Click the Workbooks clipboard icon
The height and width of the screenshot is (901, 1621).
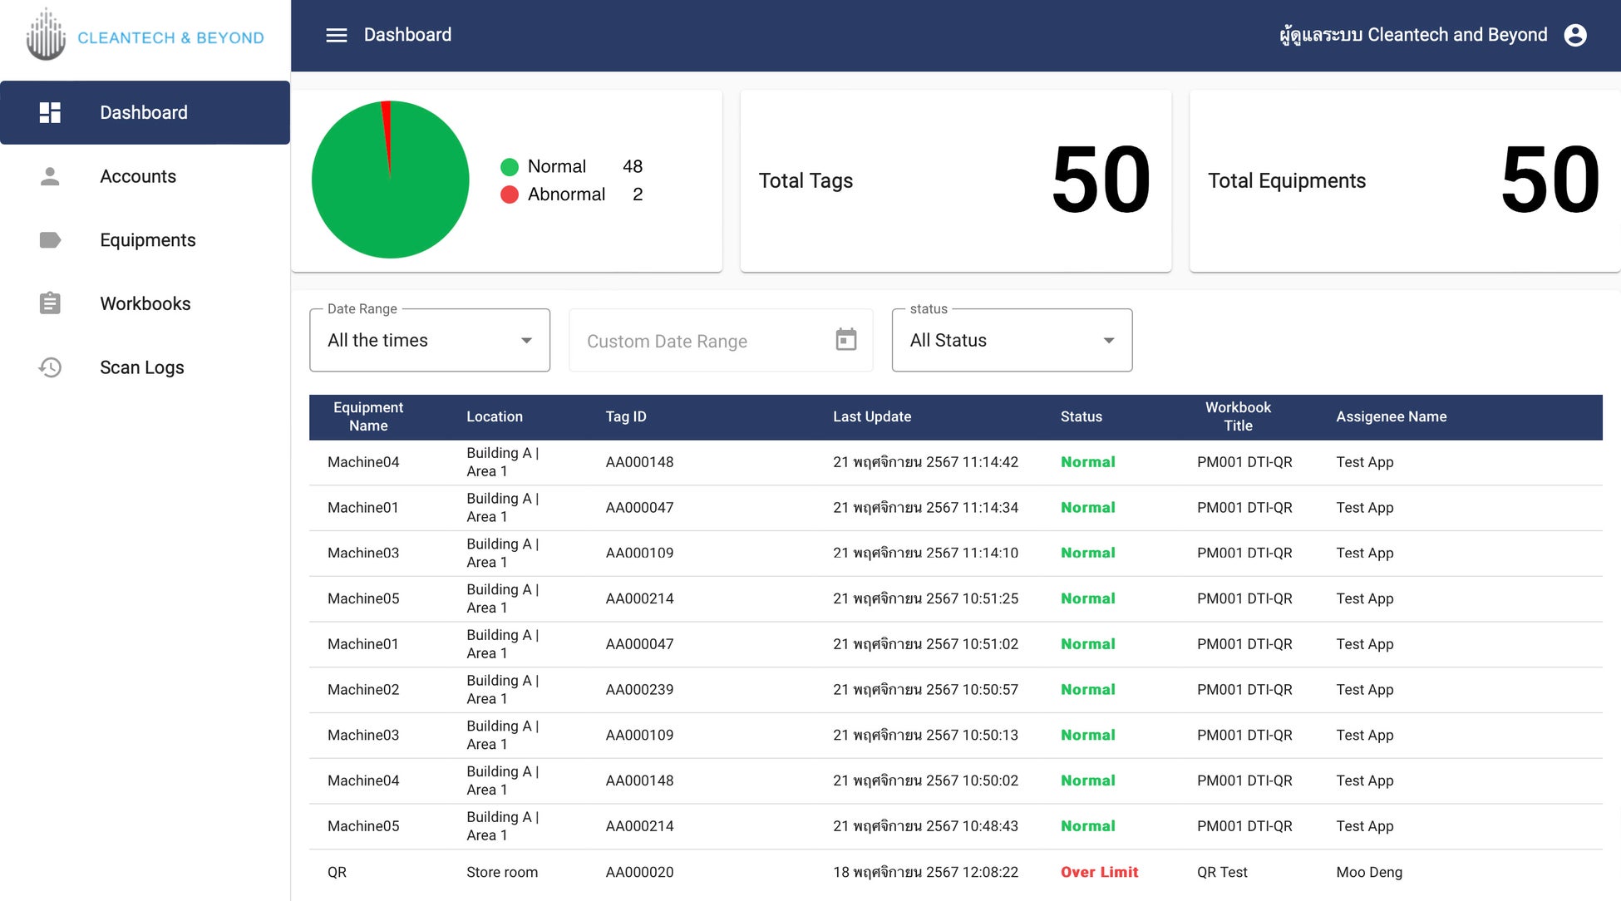[50, 303]
